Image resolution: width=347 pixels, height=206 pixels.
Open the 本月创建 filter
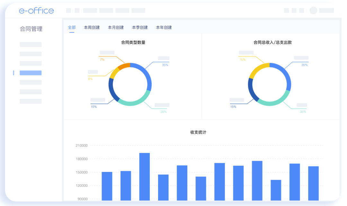coord(116,28)
